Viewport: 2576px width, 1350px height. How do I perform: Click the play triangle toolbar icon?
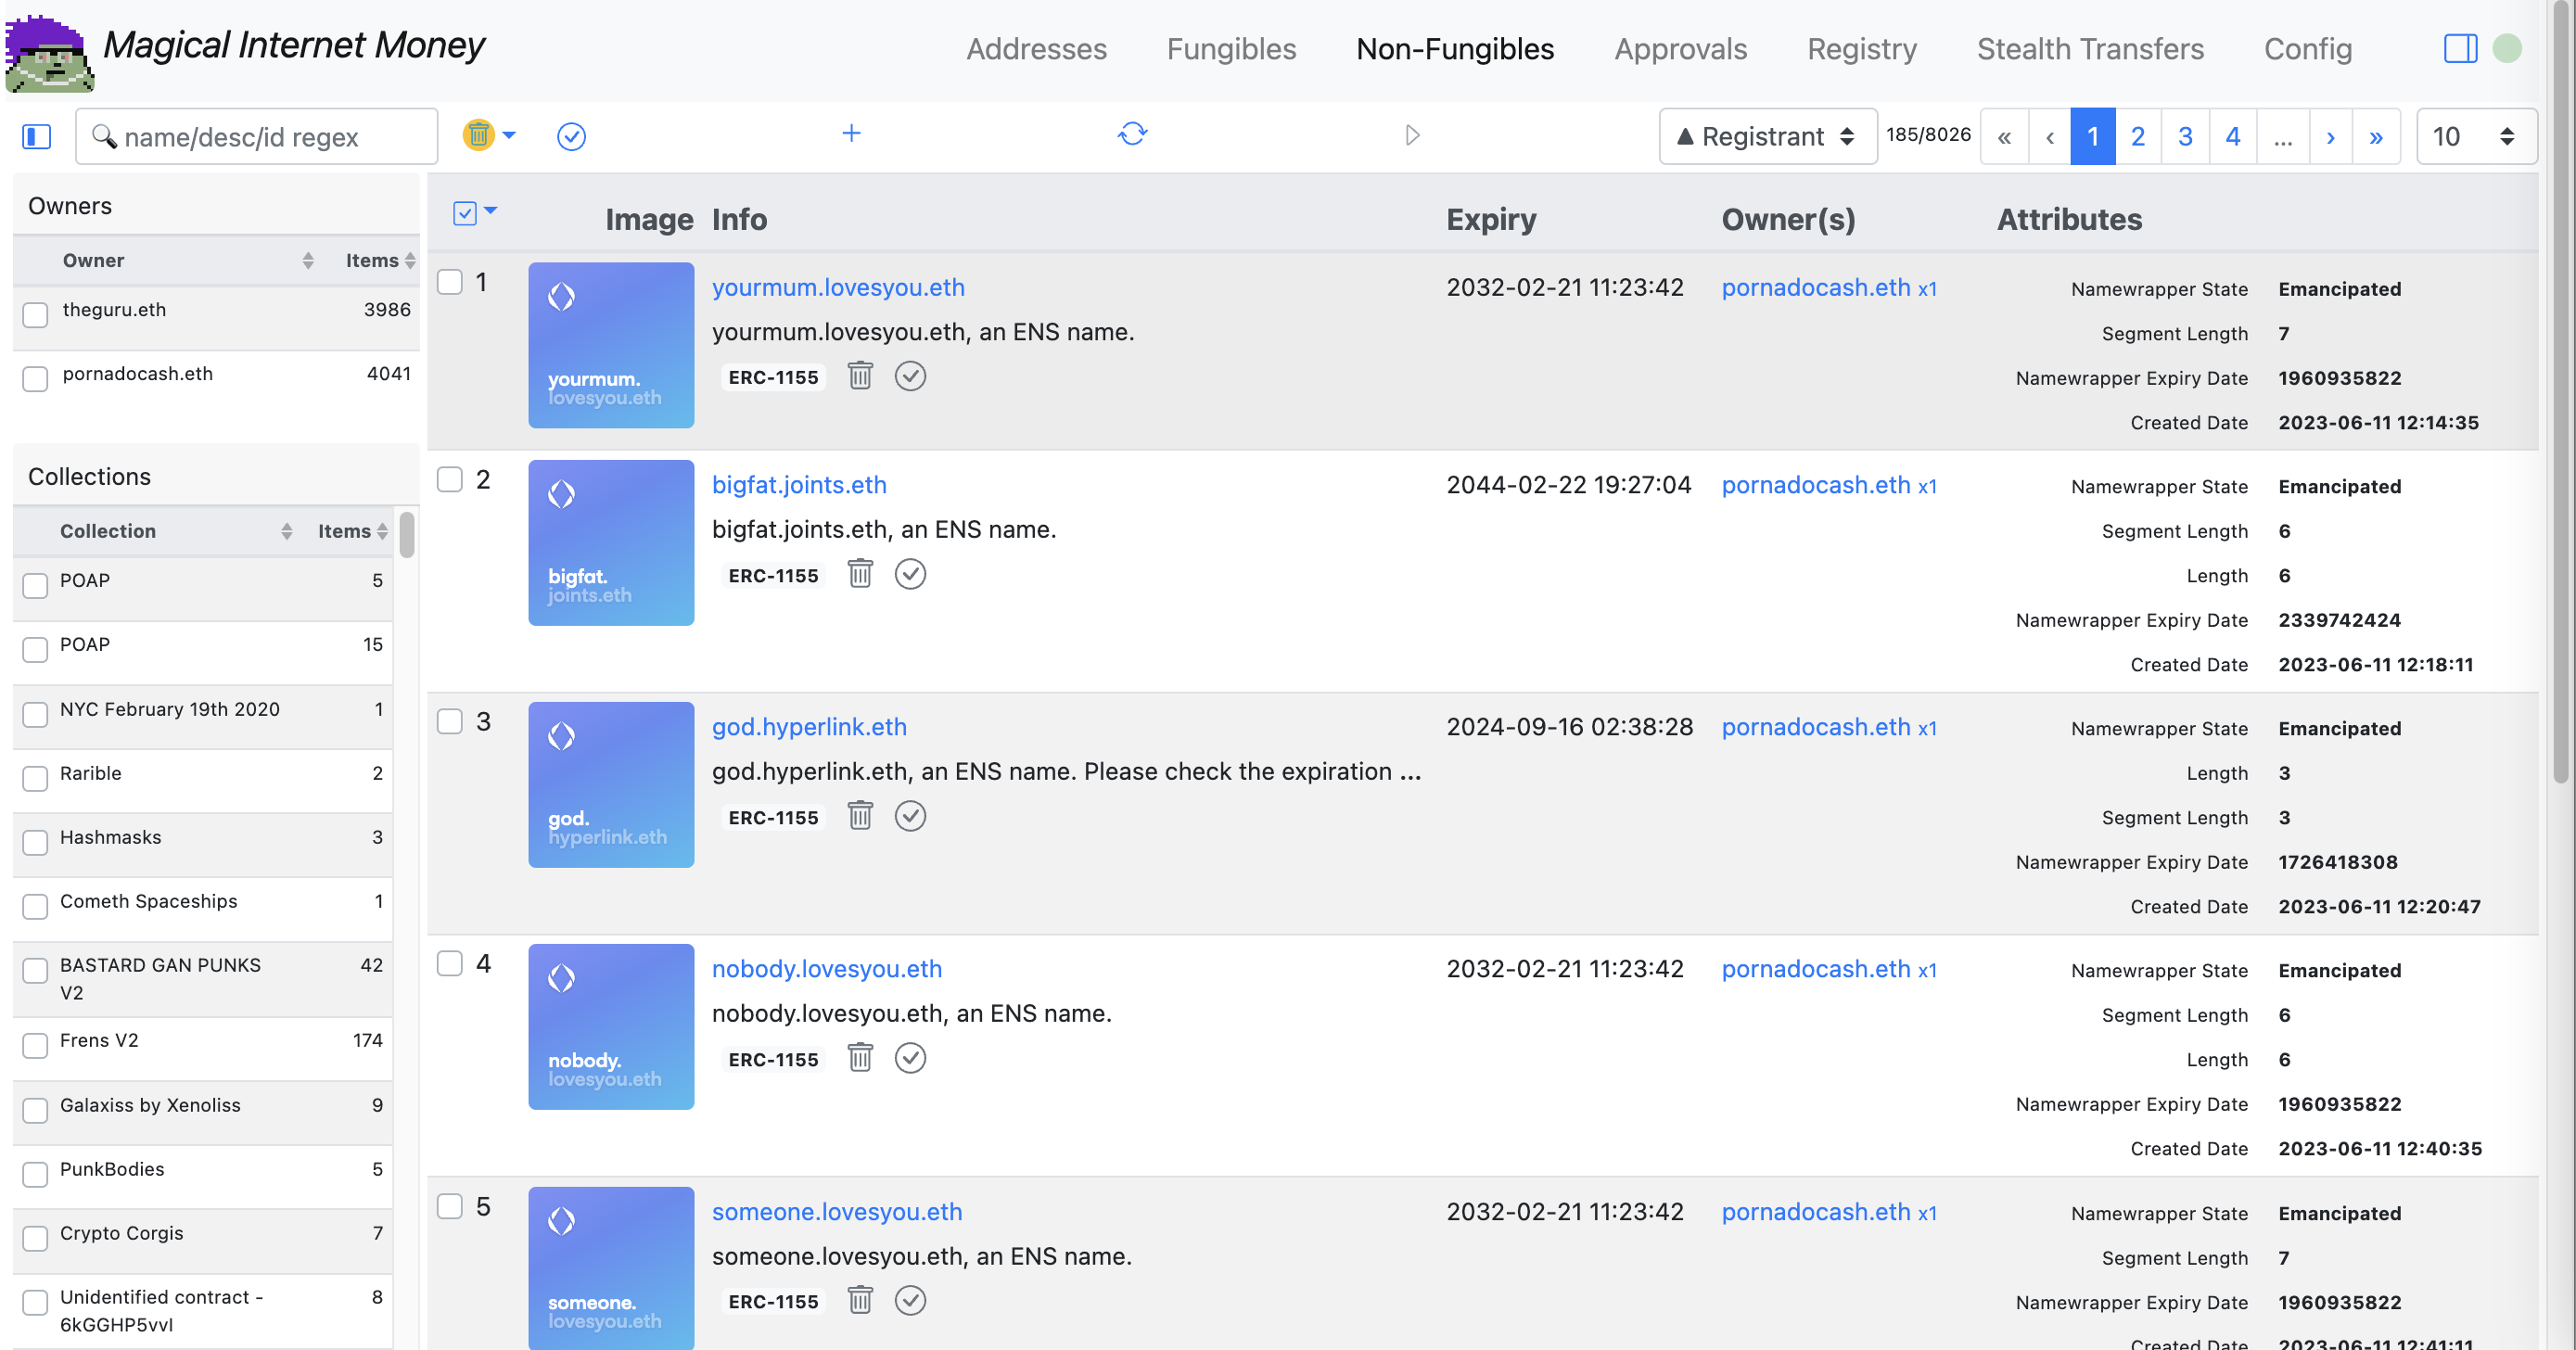pos(1412,135)
